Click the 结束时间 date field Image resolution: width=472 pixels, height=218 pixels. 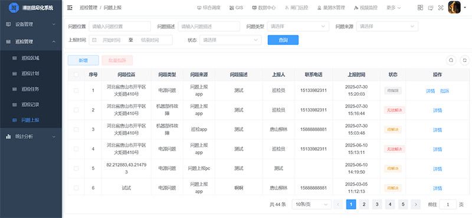pyautogui.click(x=150, y=40)
